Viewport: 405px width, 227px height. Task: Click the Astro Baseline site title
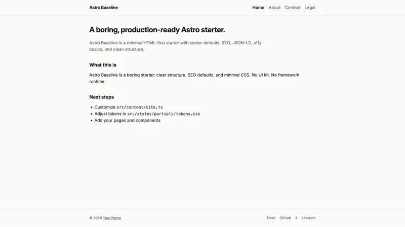(x=103, y=8)
